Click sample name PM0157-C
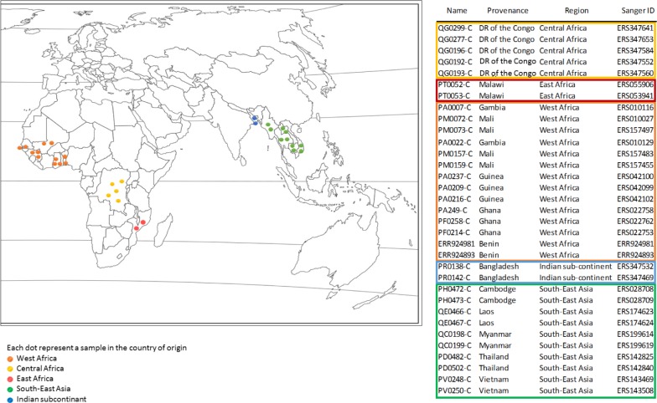Image resolution: width=657 pixels, height=403 pixels. click(455, 154)
